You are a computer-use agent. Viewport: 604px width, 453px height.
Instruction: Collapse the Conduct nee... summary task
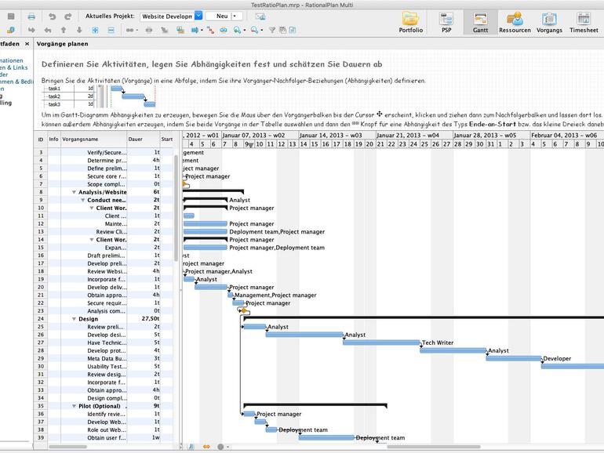click(x=82, y=200)
